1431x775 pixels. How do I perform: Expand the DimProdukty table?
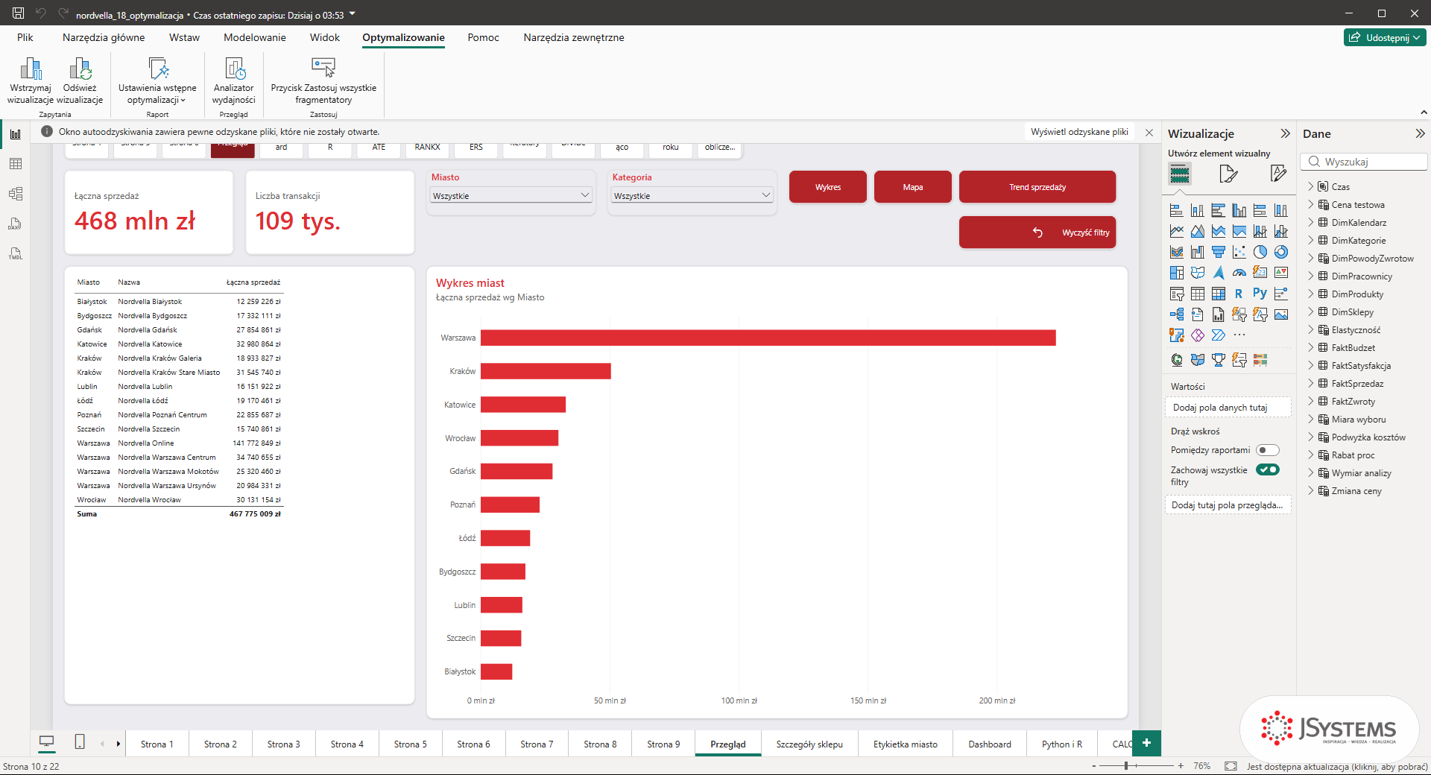1311,294
